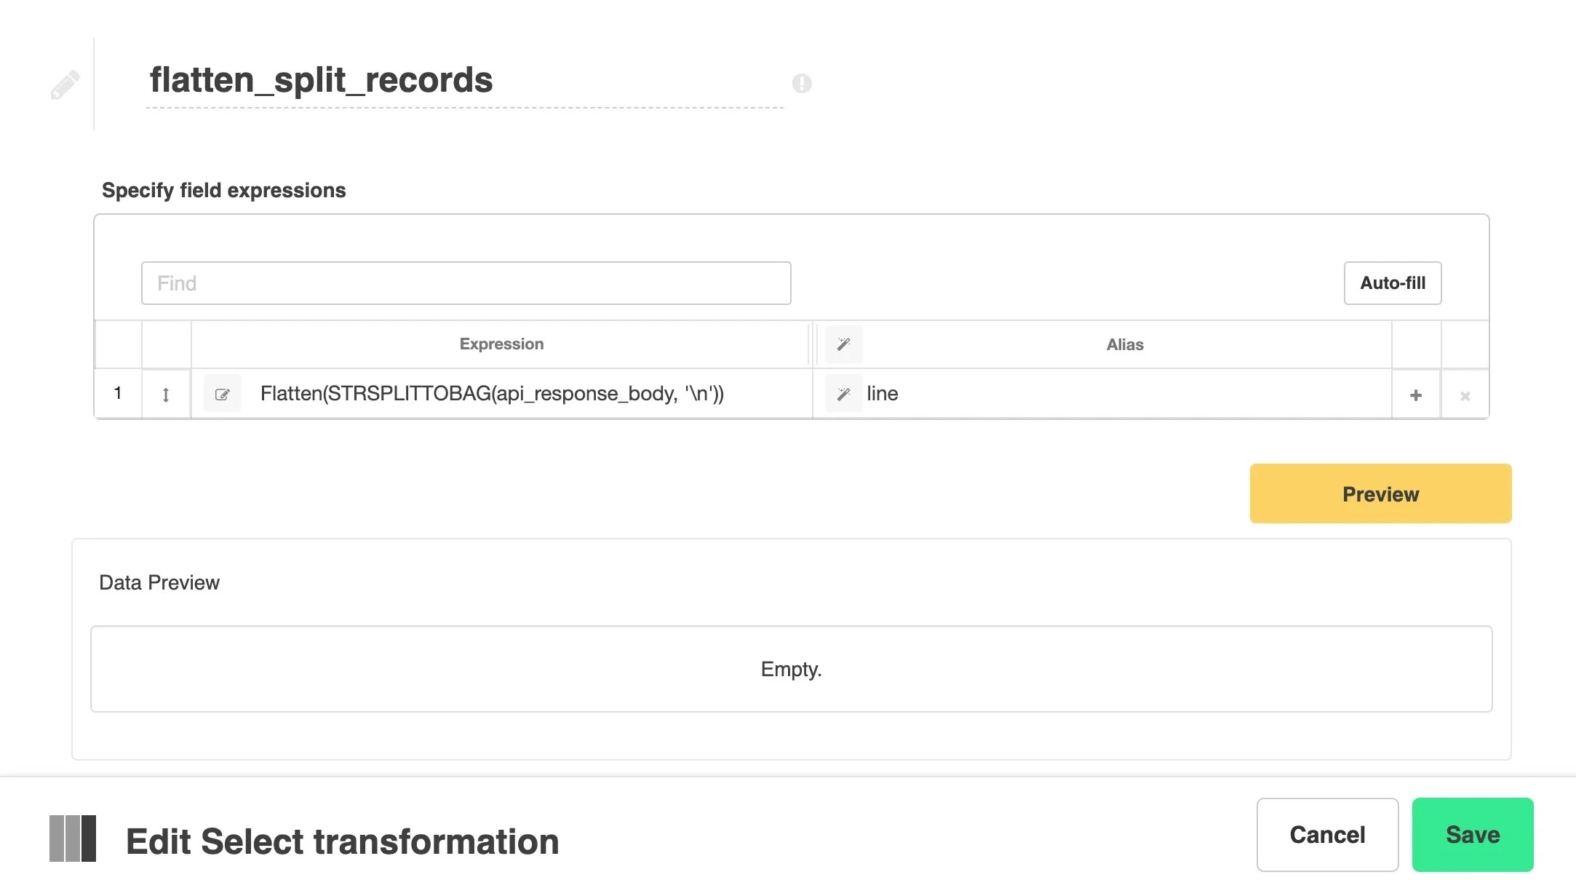Click the x icon to remove the expression row
Image resolution: width=1576 pixels, height=888 pixels.
(1465, 395)
